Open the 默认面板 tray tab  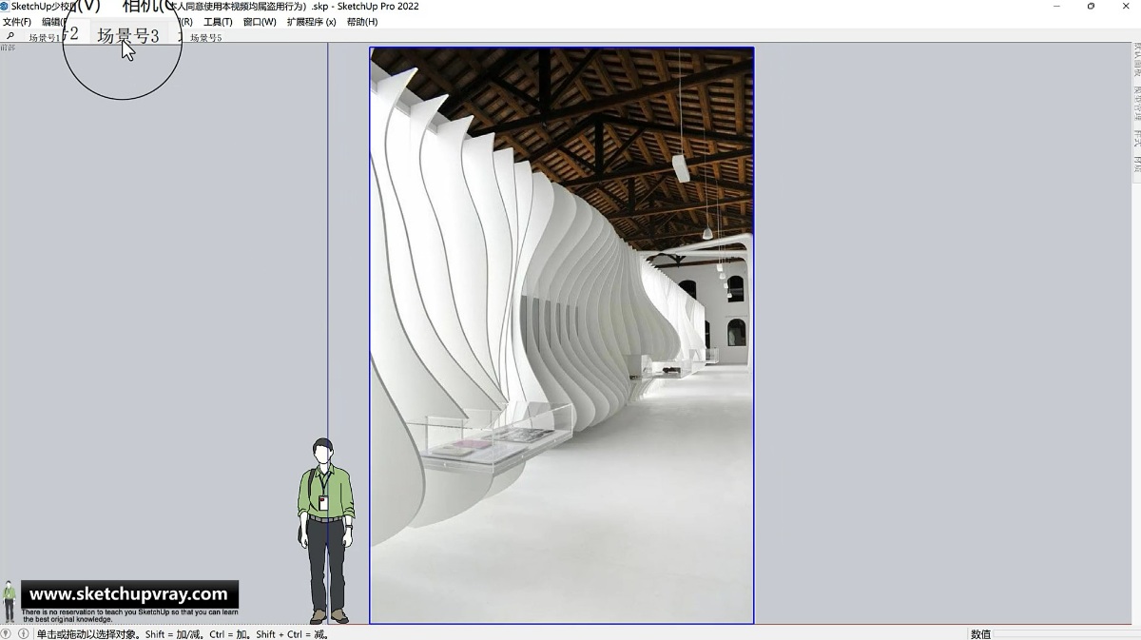point(1136,60)
